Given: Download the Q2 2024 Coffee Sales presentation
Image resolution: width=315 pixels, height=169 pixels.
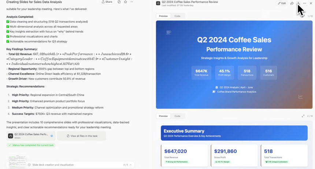Looking at the screenshot, I should [x=298, y=3].
